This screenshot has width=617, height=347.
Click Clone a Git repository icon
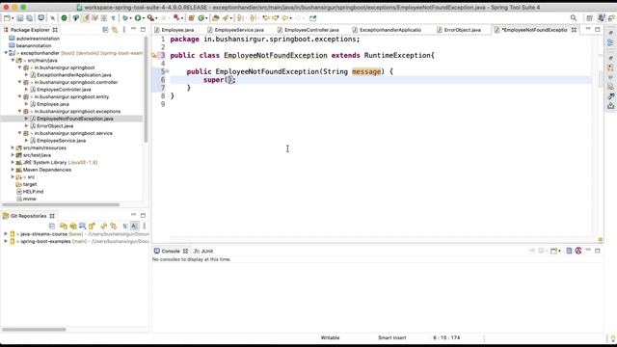(x=73, y=226)
